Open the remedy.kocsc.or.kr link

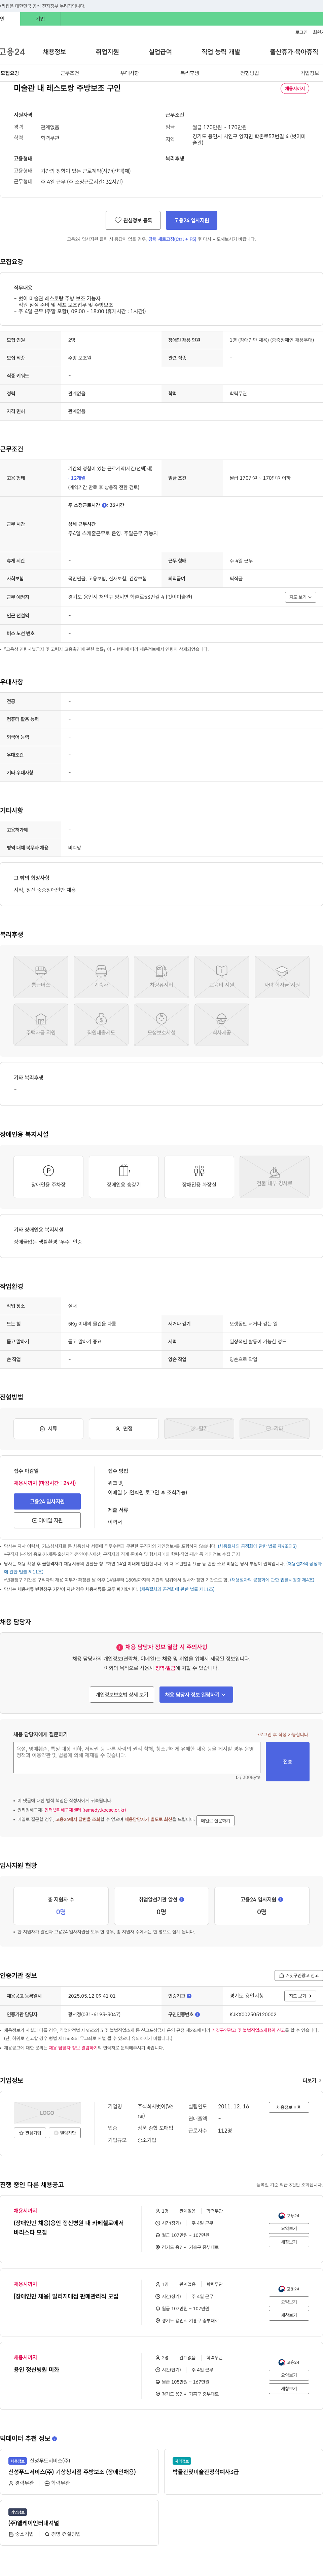coord(85,1810)
